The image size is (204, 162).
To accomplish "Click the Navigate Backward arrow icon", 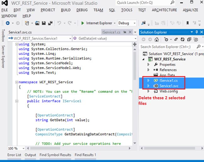I will pyautogui.click(x=8, y=23).
